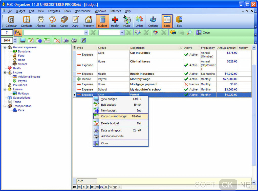258x191 pixels.
Task: Choose Data grid report in context menu
Action: click(121, 130)
